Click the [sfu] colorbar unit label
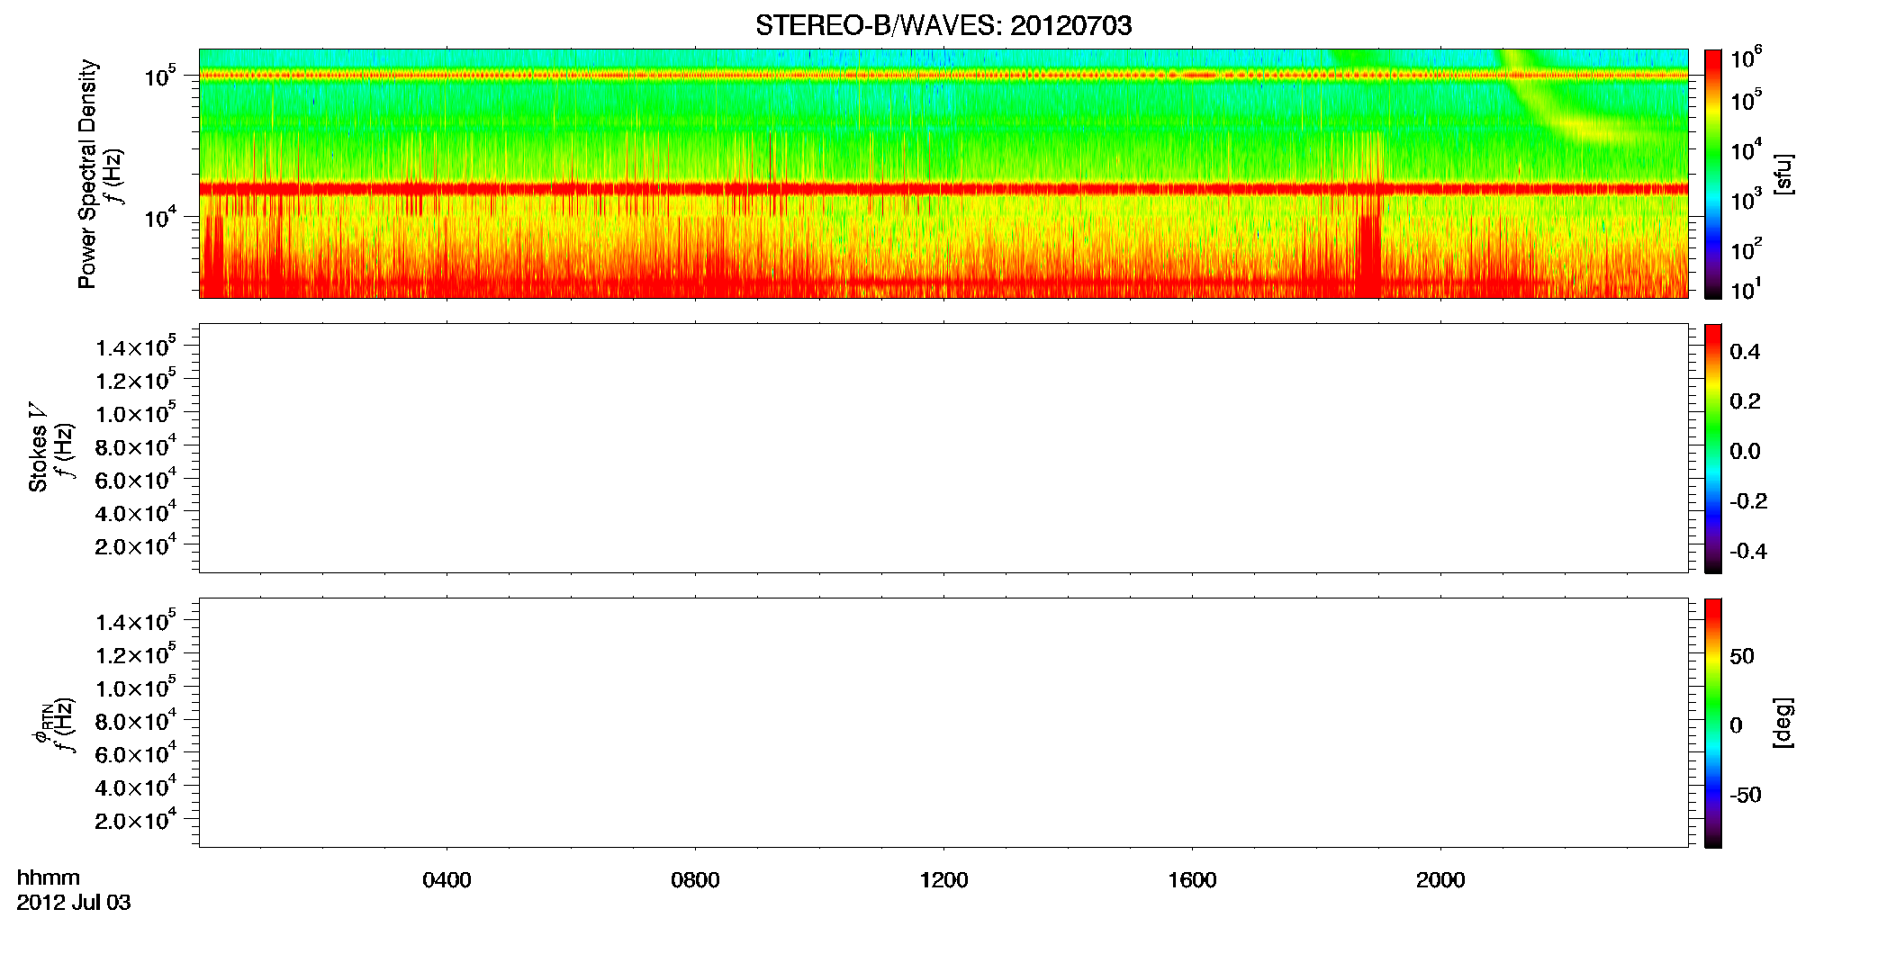This screenshot has width=1887, height=972. (1783, 174)
